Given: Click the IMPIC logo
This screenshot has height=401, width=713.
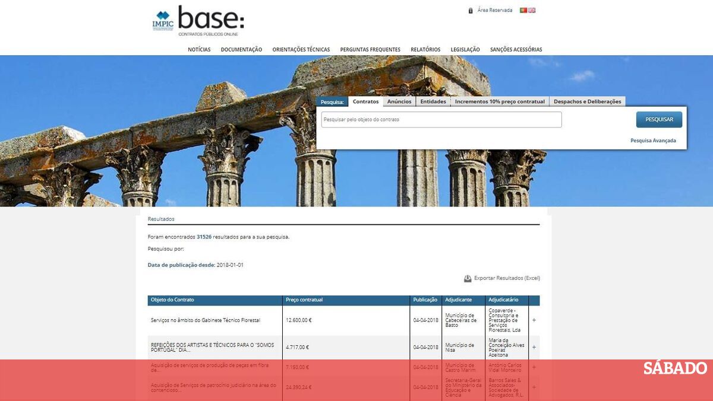Looking at the screenshot, I should [163, 21].
